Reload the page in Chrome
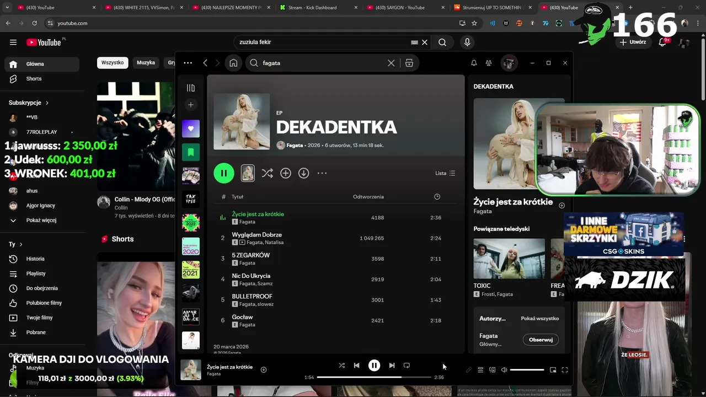The image size is (706, 397). coord(34,23)
